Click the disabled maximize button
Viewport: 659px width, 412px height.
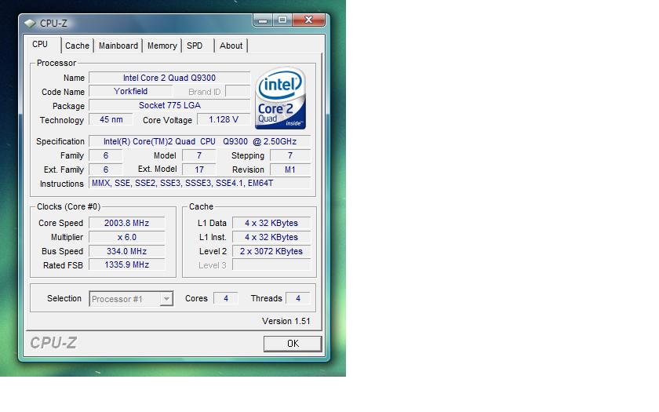point(282,20)
